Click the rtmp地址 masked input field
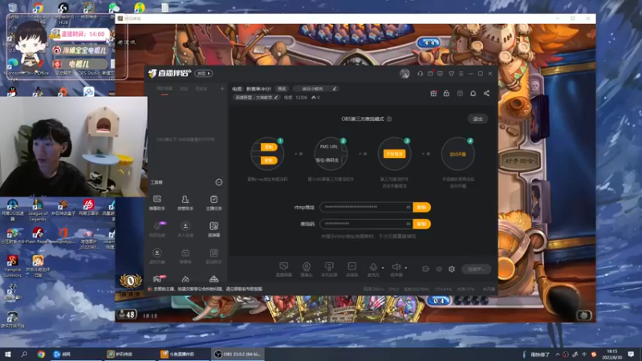Screen dimensions: 642x361 [x=367, y=207]
